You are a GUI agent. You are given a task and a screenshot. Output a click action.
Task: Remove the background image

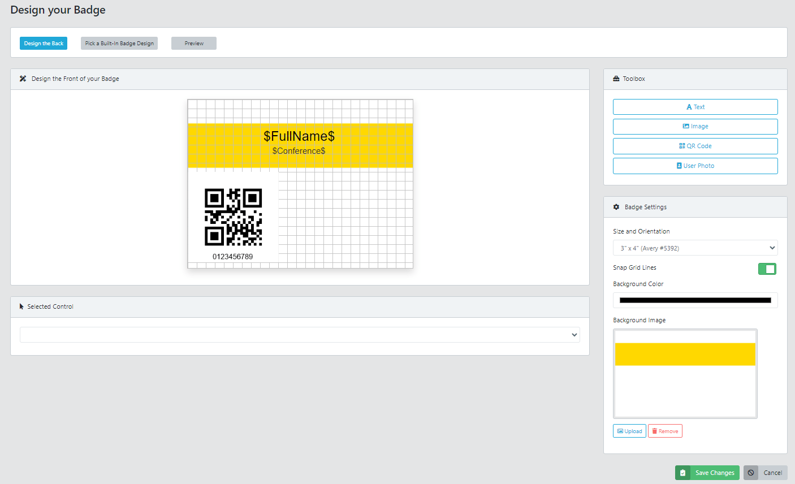[665, 431]
